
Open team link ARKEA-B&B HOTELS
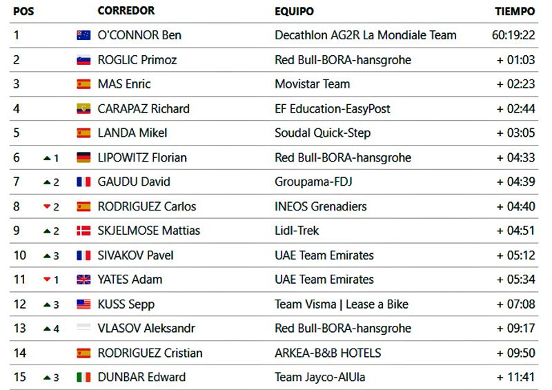pyautogui.click(x=328, y=353)
